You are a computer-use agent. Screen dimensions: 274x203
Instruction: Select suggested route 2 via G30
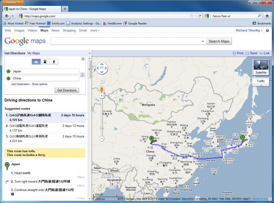coord(45,128)
